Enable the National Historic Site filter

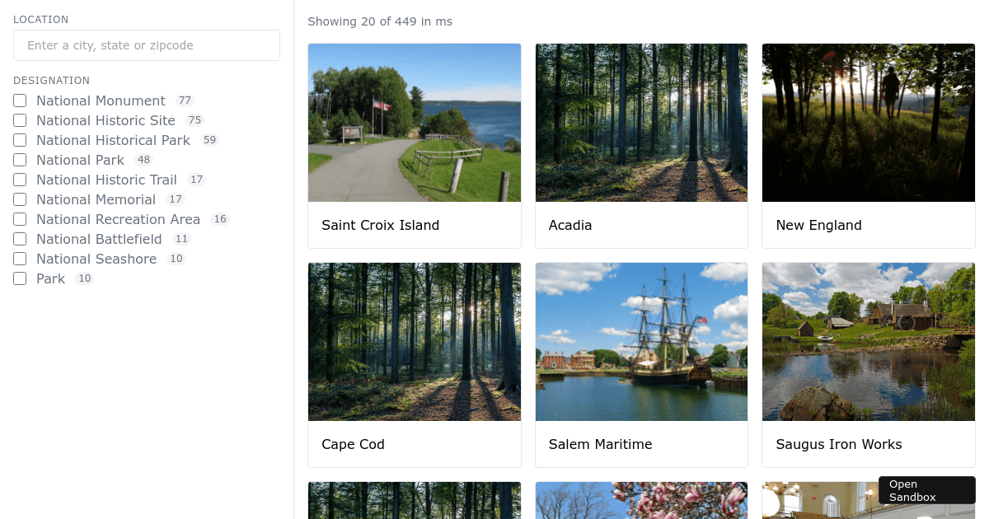pos(20,120)
